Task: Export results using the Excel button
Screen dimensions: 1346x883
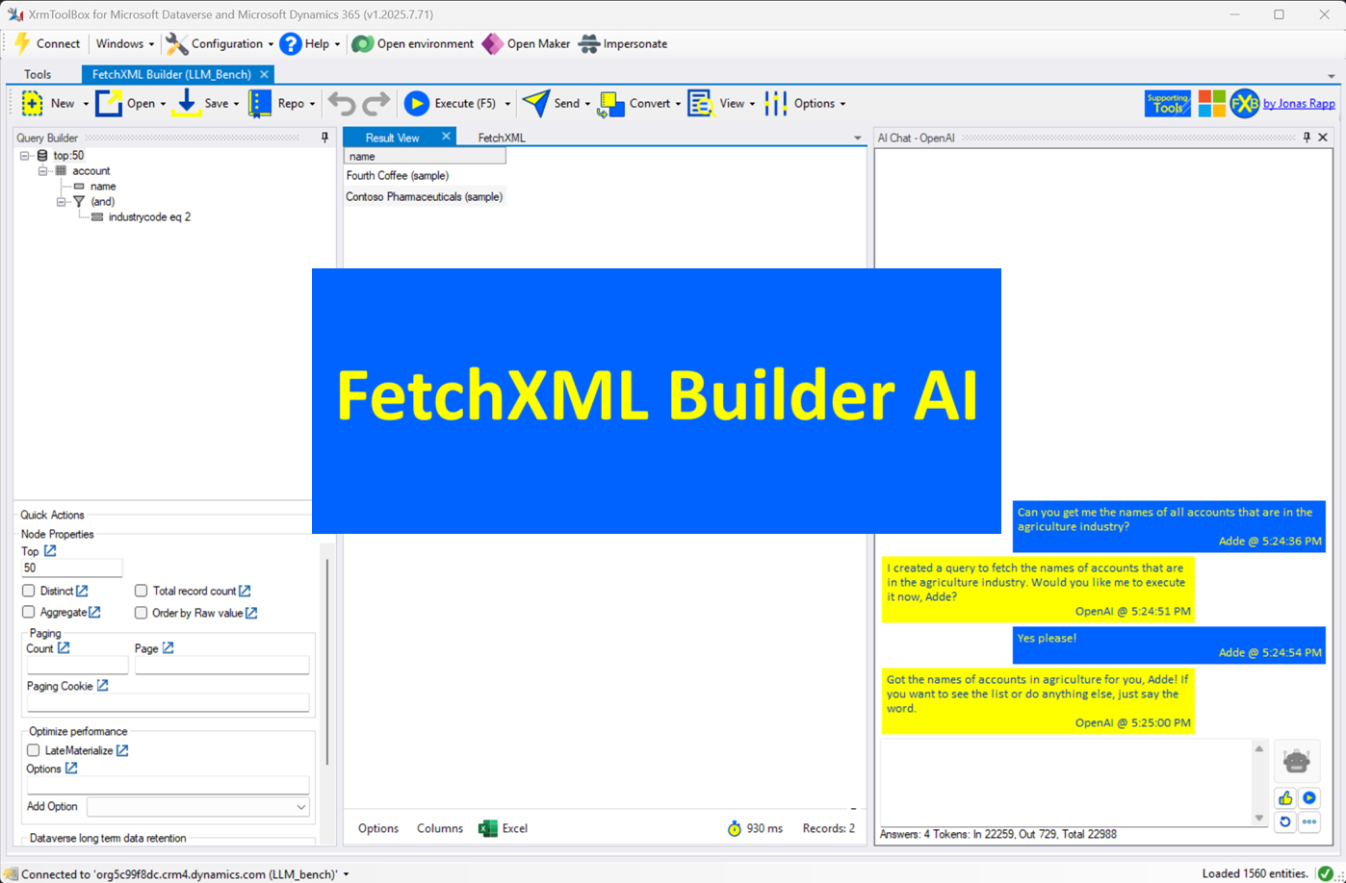Action: click(503, 828)
